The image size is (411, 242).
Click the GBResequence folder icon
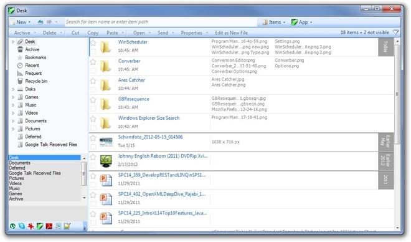[x=105, y=104]
